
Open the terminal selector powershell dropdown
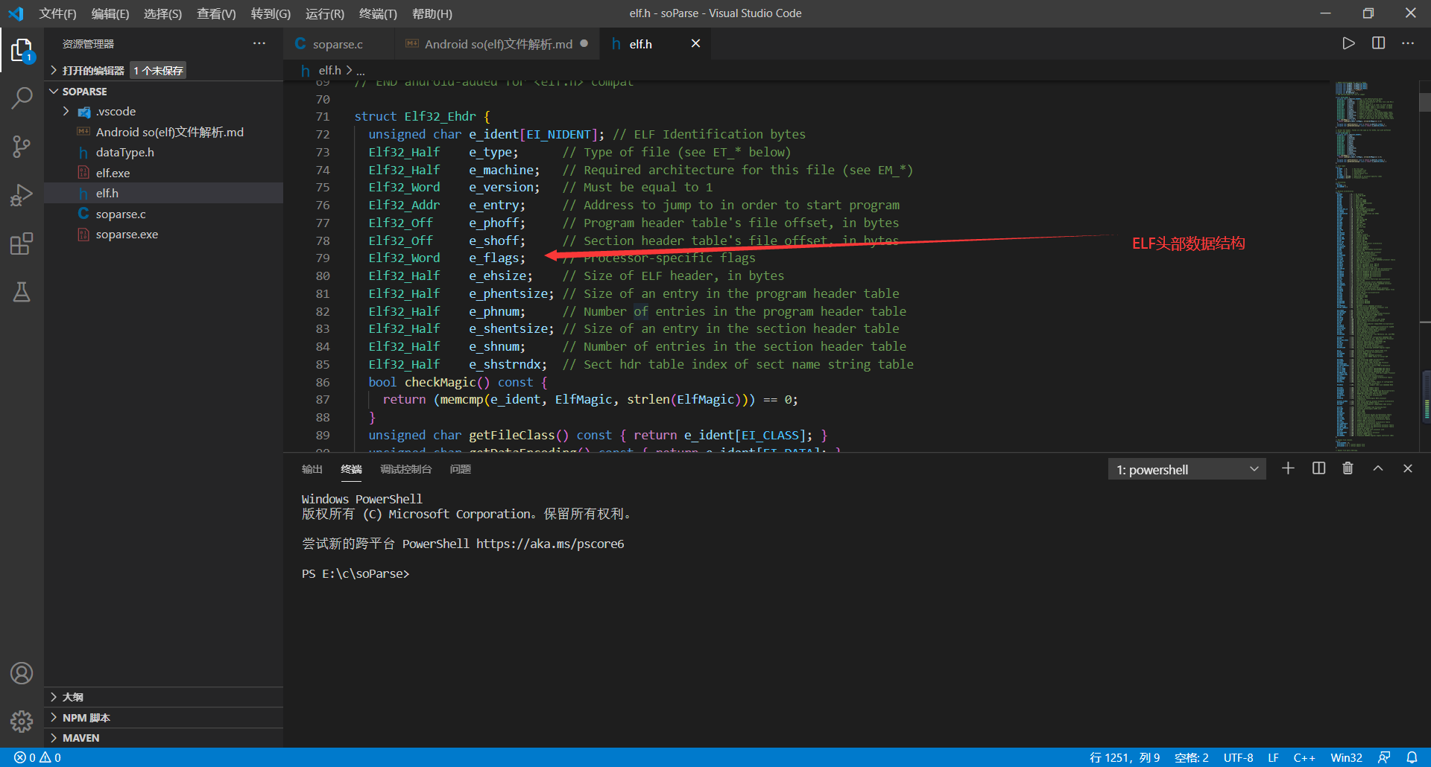1187,469
